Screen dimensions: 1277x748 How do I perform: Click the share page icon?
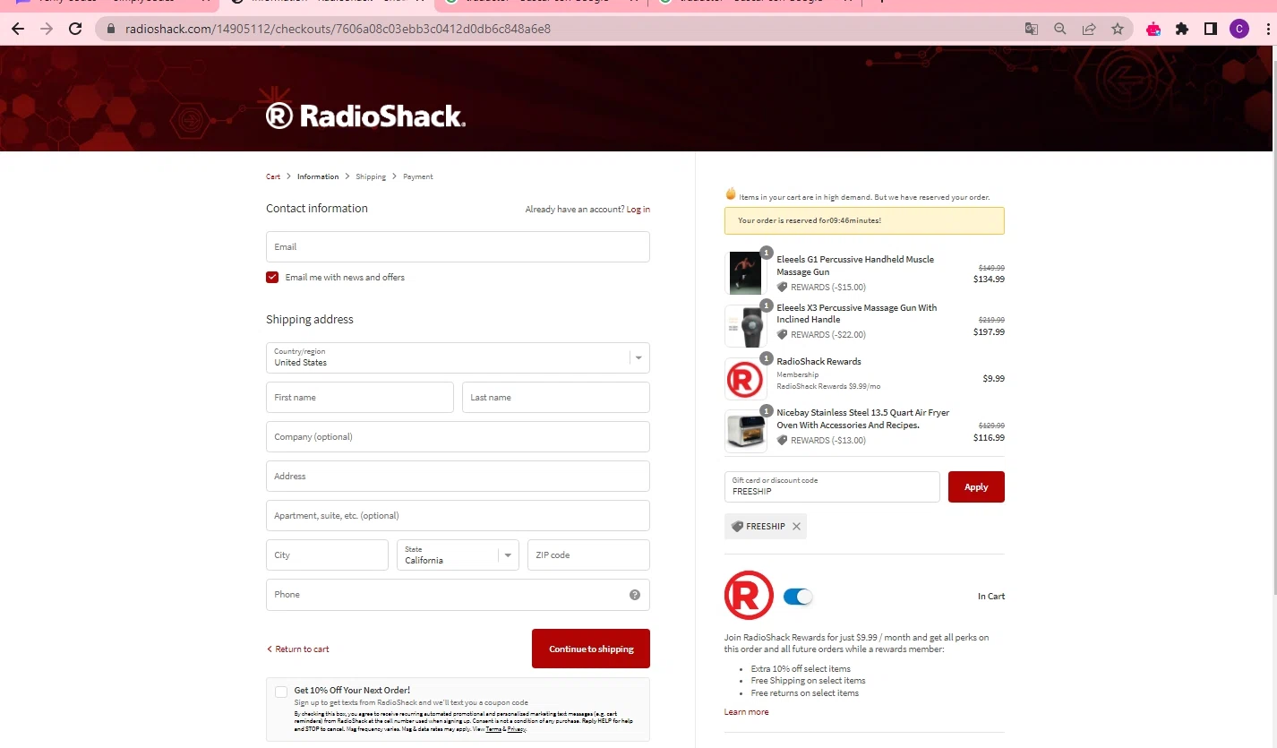pos(1089,29)
